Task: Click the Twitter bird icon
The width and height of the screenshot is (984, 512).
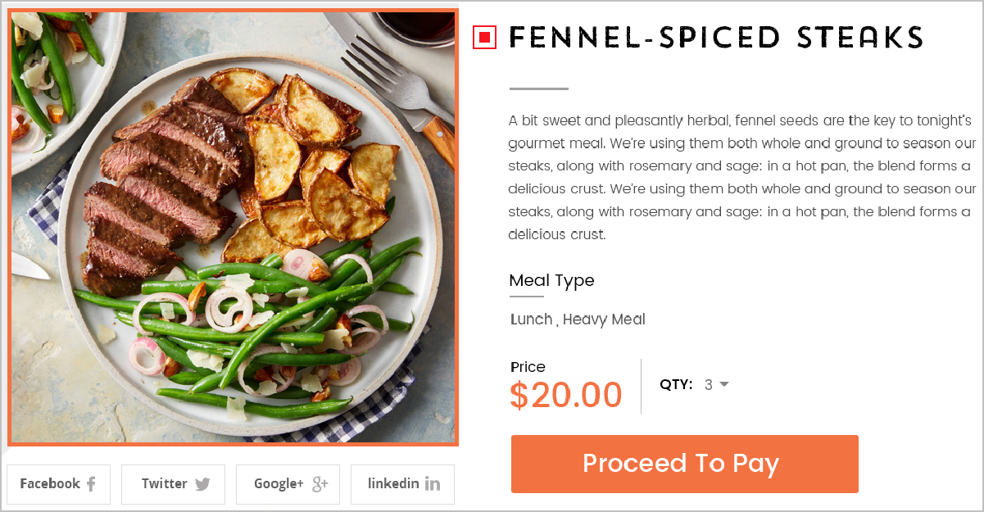Action: click(202, 484)
